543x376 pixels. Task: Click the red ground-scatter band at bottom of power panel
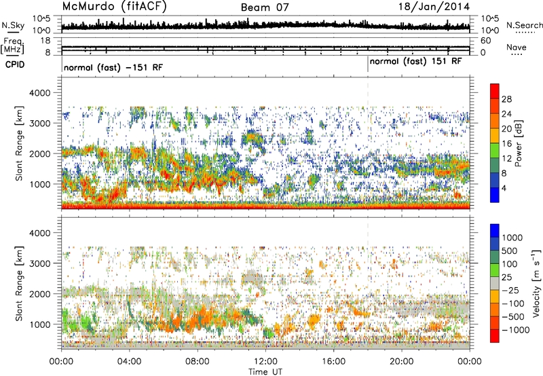[x=265, y=207]
